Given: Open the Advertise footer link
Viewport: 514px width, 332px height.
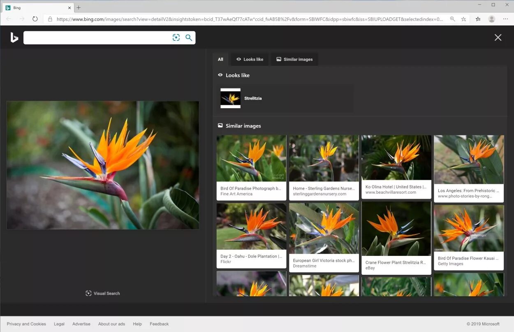Looking at the screenshot, I should [81, 324].
